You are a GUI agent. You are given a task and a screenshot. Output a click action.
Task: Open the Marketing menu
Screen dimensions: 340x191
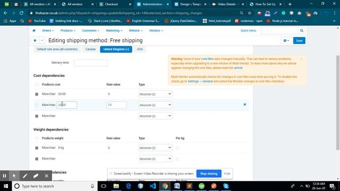point(114,31)
